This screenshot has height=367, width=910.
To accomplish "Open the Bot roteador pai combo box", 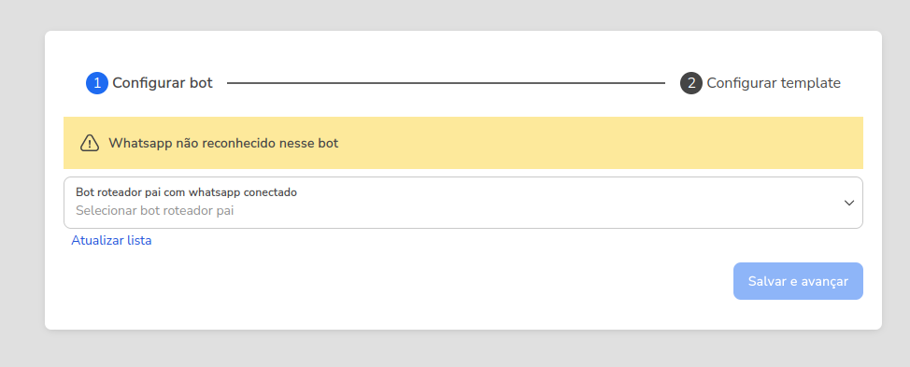I will pos(463,203).
